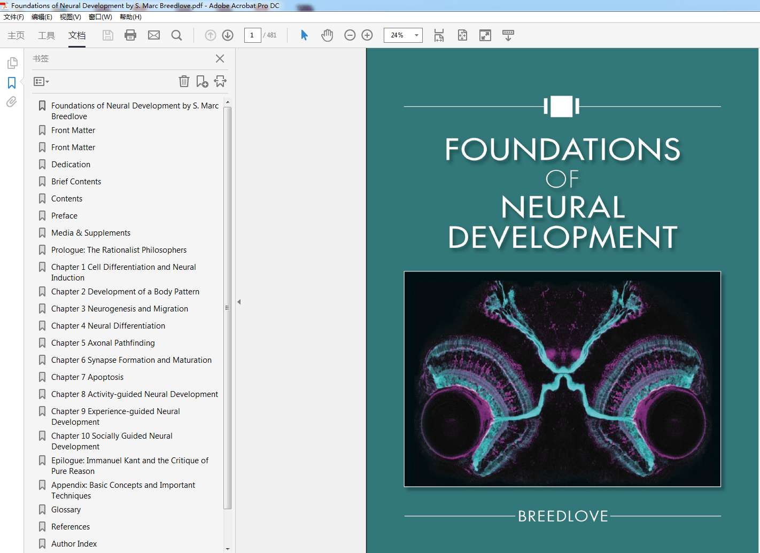Delete selected bookmark with trash icon
Image resolution: width=760 pixels, height=553 pixels.
tap(184, 81)
